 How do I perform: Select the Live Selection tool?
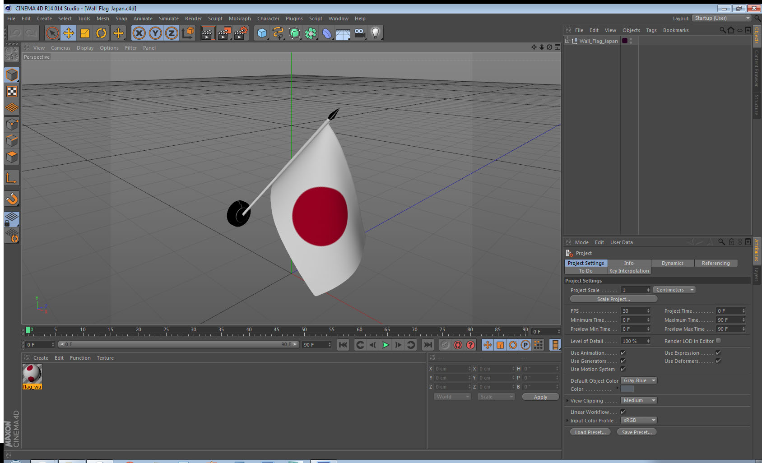[x=52, y=33]
